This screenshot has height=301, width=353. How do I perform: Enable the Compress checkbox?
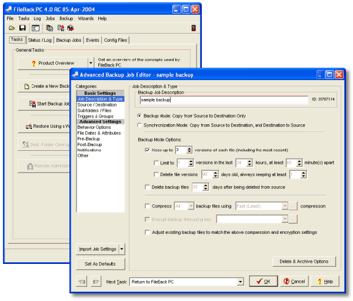[147, 206]
